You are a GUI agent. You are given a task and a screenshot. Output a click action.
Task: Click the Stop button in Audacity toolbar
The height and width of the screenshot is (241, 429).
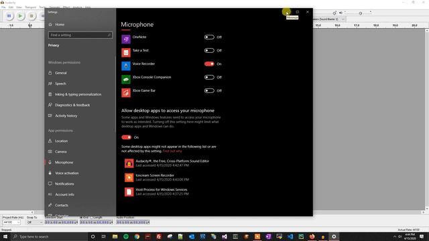tap(32, 16)
